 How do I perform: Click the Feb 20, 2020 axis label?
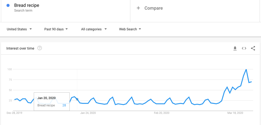coord(162,113)
